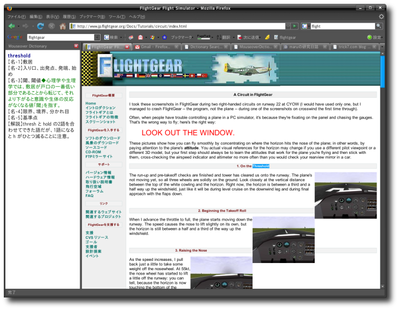Open the ソフトのダウンロード link

pyautogui.click(x=103, y=138)
